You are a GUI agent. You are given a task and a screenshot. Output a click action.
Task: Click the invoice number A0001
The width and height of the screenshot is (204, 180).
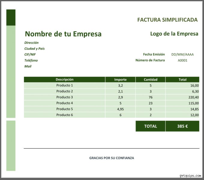point(182,60)
